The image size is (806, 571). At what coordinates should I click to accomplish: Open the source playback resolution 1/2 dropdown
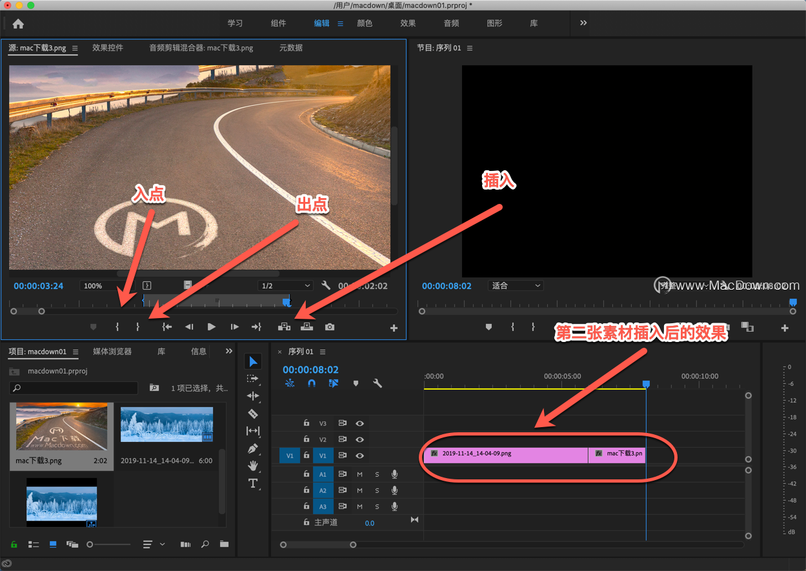coord(285,286)
